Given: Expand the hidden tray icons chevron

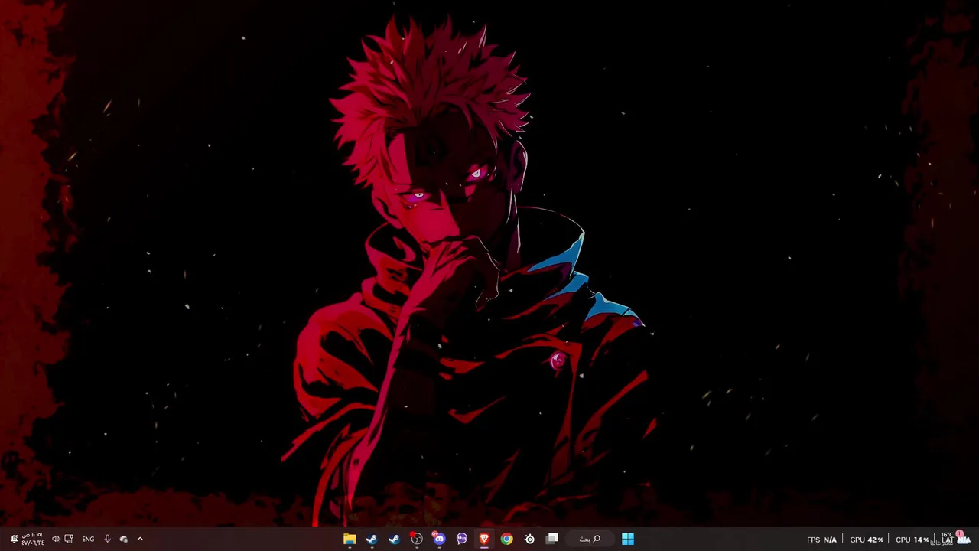Looking at the screenshot, I should 140,539.
